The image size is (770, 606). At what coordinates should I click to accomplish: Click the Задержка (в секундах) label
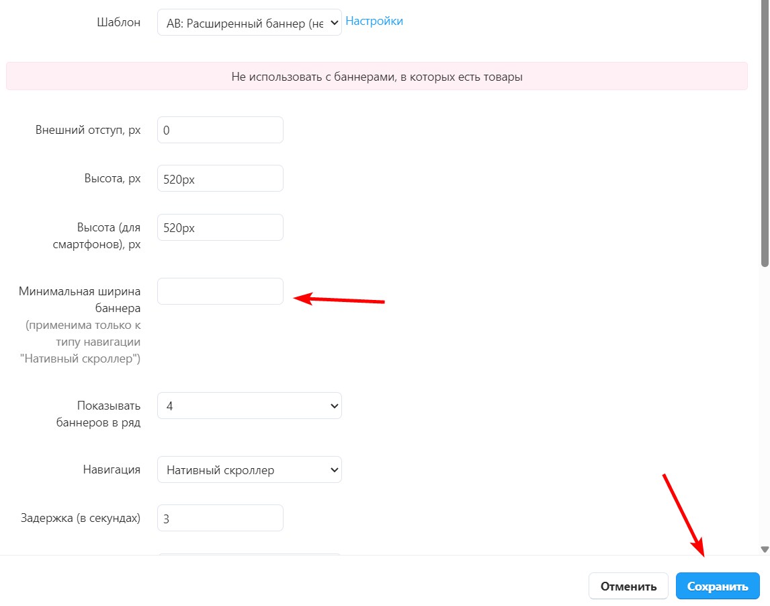click(x=80, y=518)
